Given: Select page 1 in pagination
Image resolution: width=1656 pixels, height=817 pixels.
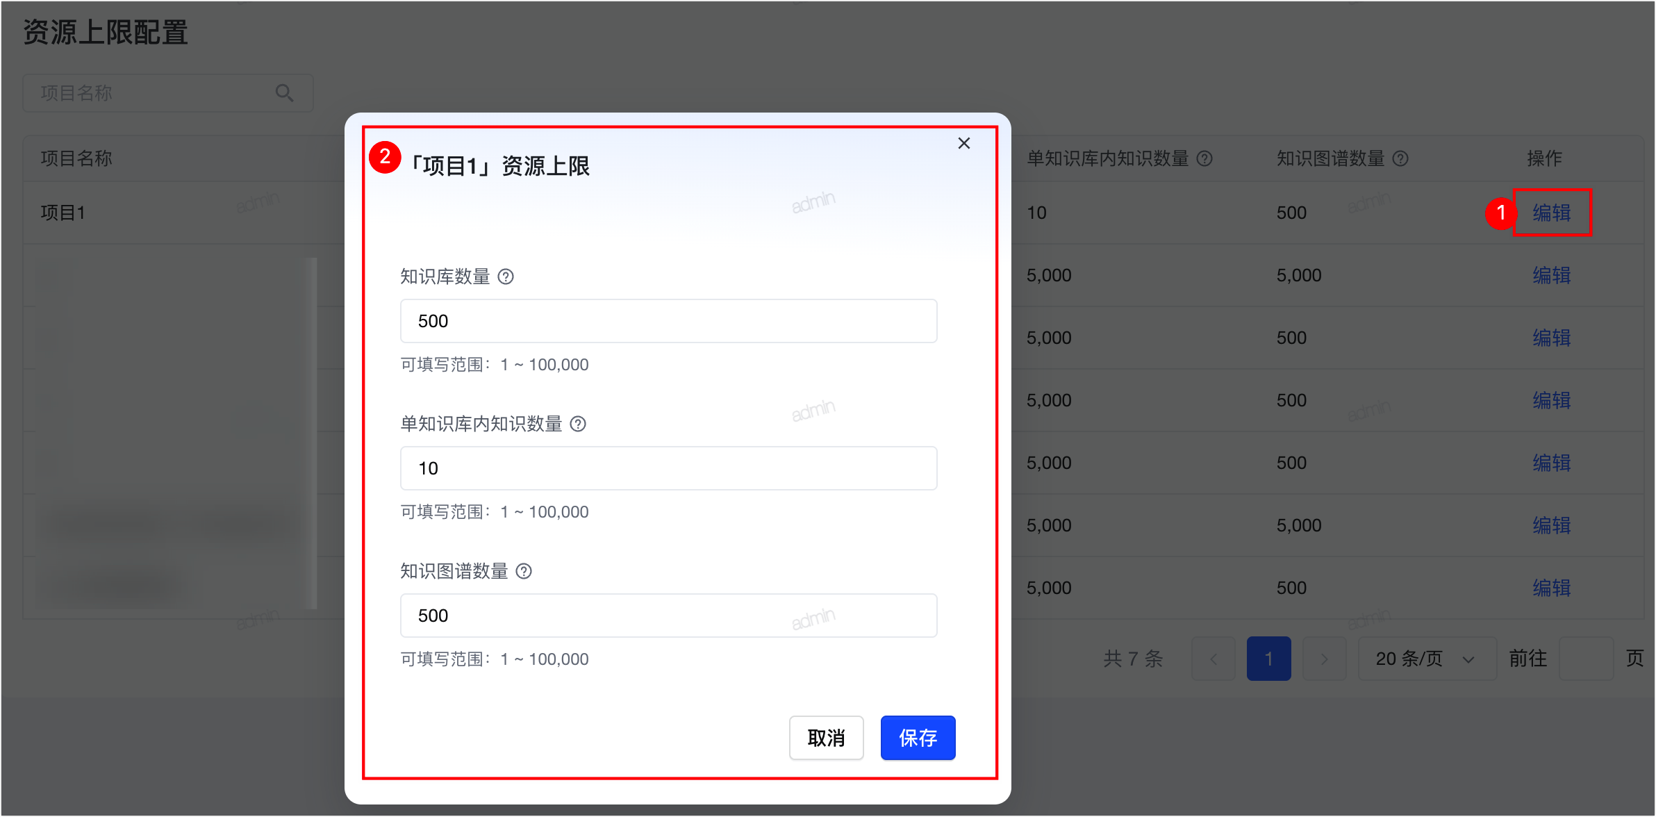Looking at the screenshot, I should click(x=1268, y=659).
